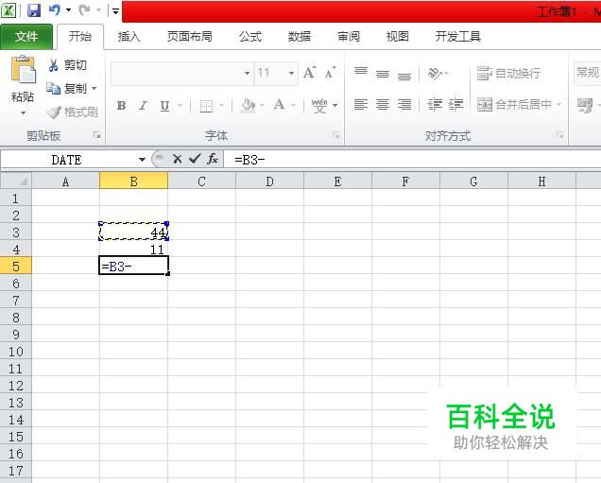Image resolution: width=601 pixels, height=483 pixels.
Task: Click the align text right icon
Action: point(404,104)
